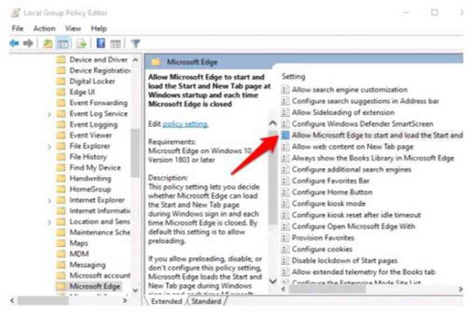Click the folder icon beside MDM

coord(61,254)
